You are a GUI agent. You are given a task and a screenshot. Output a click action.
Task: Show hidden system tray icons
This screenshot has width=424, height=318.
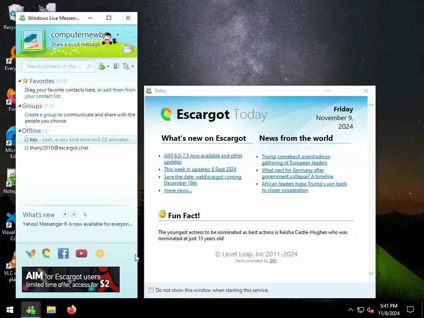(x=350, y=310)
